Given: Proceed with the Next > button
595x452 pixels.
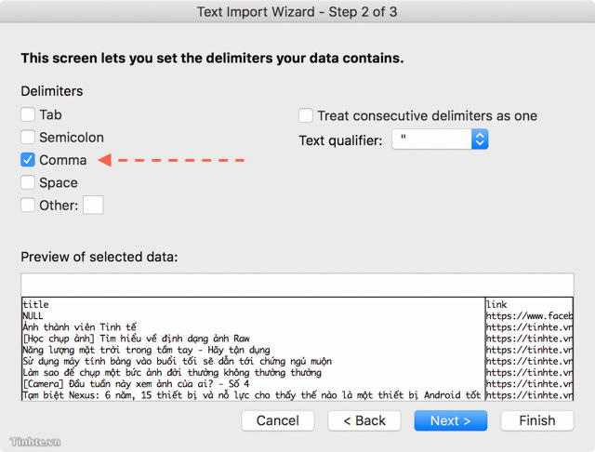Looking at the screenshot, I should coord(450,420).
